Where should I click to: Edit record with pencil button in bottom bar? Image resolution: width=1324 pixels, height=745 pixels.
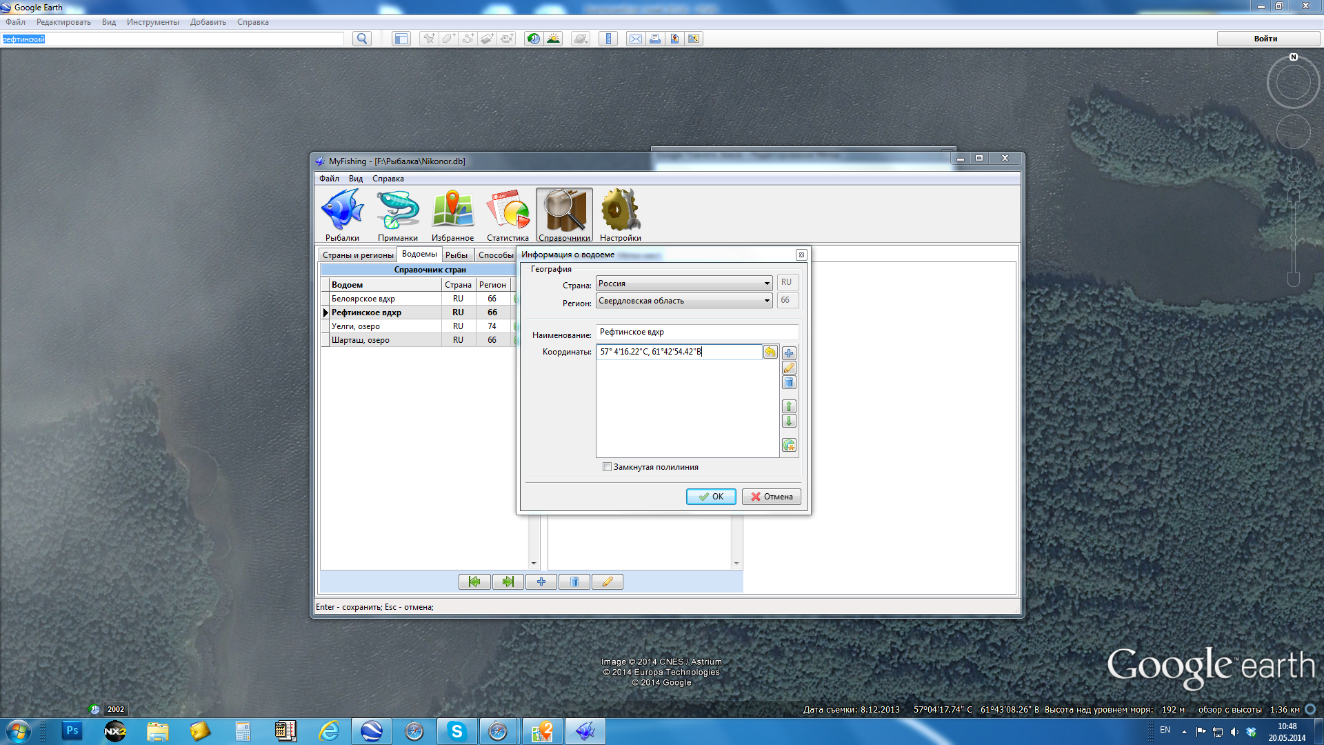[608, 582]
